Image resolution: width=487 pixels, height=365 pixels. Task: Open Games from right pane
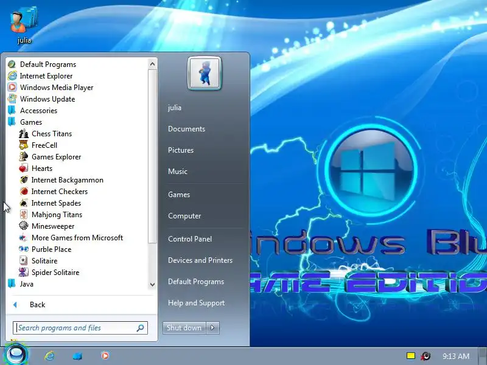click(179, 195)
